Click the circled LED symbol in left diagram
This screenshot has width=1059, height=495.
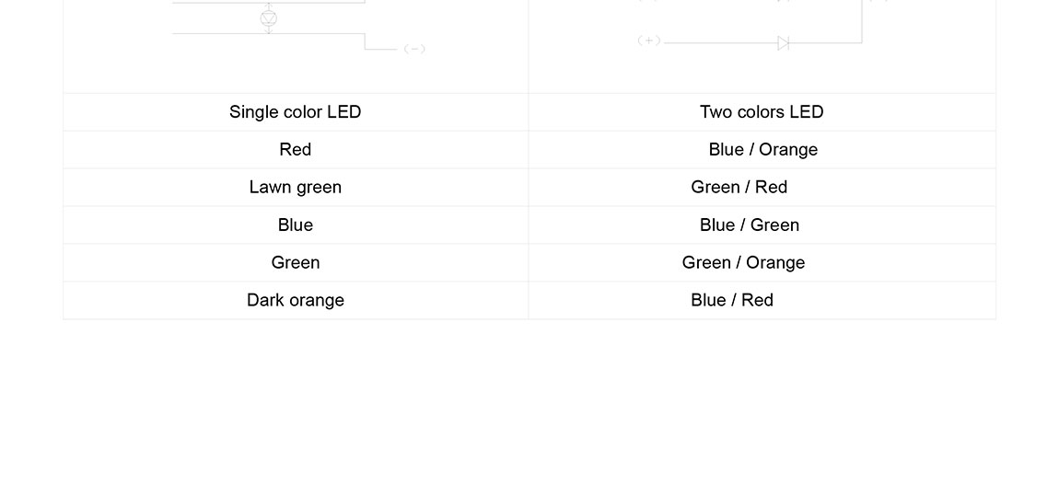point(269,18)
